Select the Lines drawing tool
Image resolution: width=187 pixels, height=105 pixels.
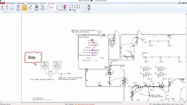[30, 7]
